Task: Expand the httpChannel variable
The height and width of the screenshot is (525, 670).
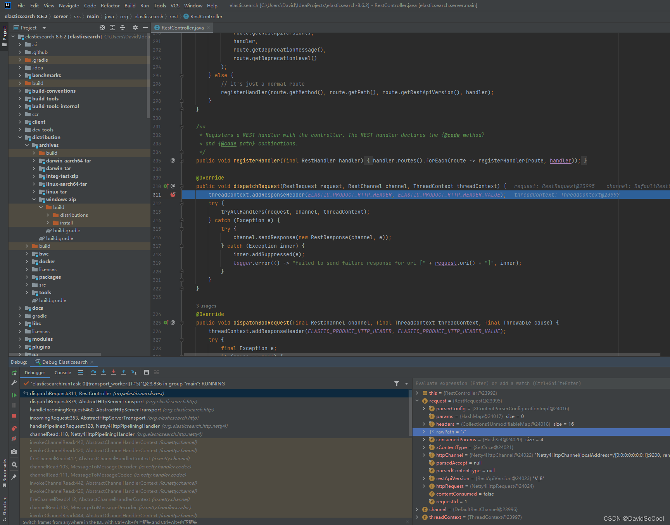Action: click(x=424, y=455)
